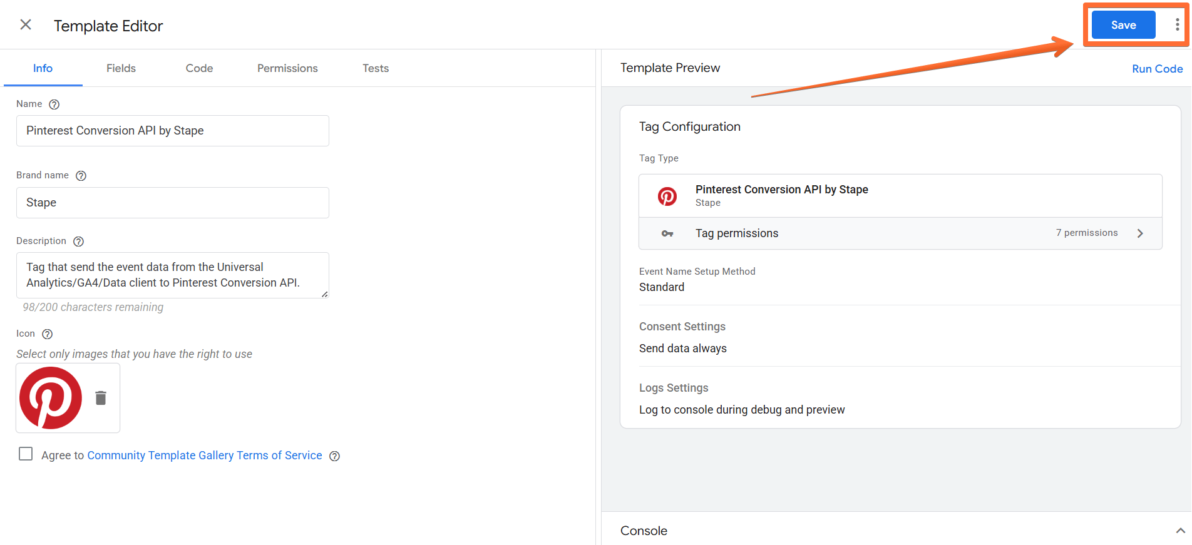The image size is (1192, 545).
Task: Select the Permissions tab
Action: (x=287, y=68)
